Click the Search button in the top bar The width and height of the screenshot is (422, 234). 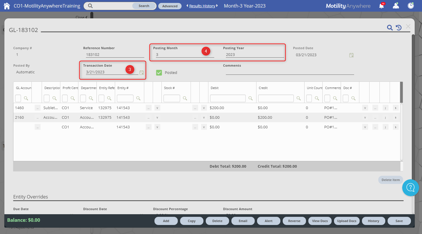[x=144, y=6]
